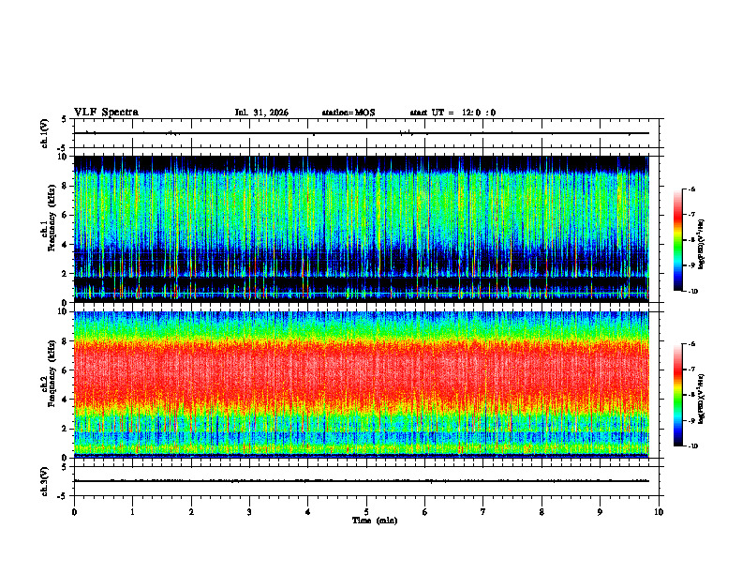The height and width of the screenshot is (574, 742).
Task: Click the start UT time label
Action: pyautogui.click(x=453, y=113)
